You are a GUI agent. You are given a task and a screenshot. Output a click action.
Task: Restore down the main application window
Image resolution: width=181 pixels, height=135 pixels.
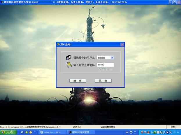tap(174, 2)
